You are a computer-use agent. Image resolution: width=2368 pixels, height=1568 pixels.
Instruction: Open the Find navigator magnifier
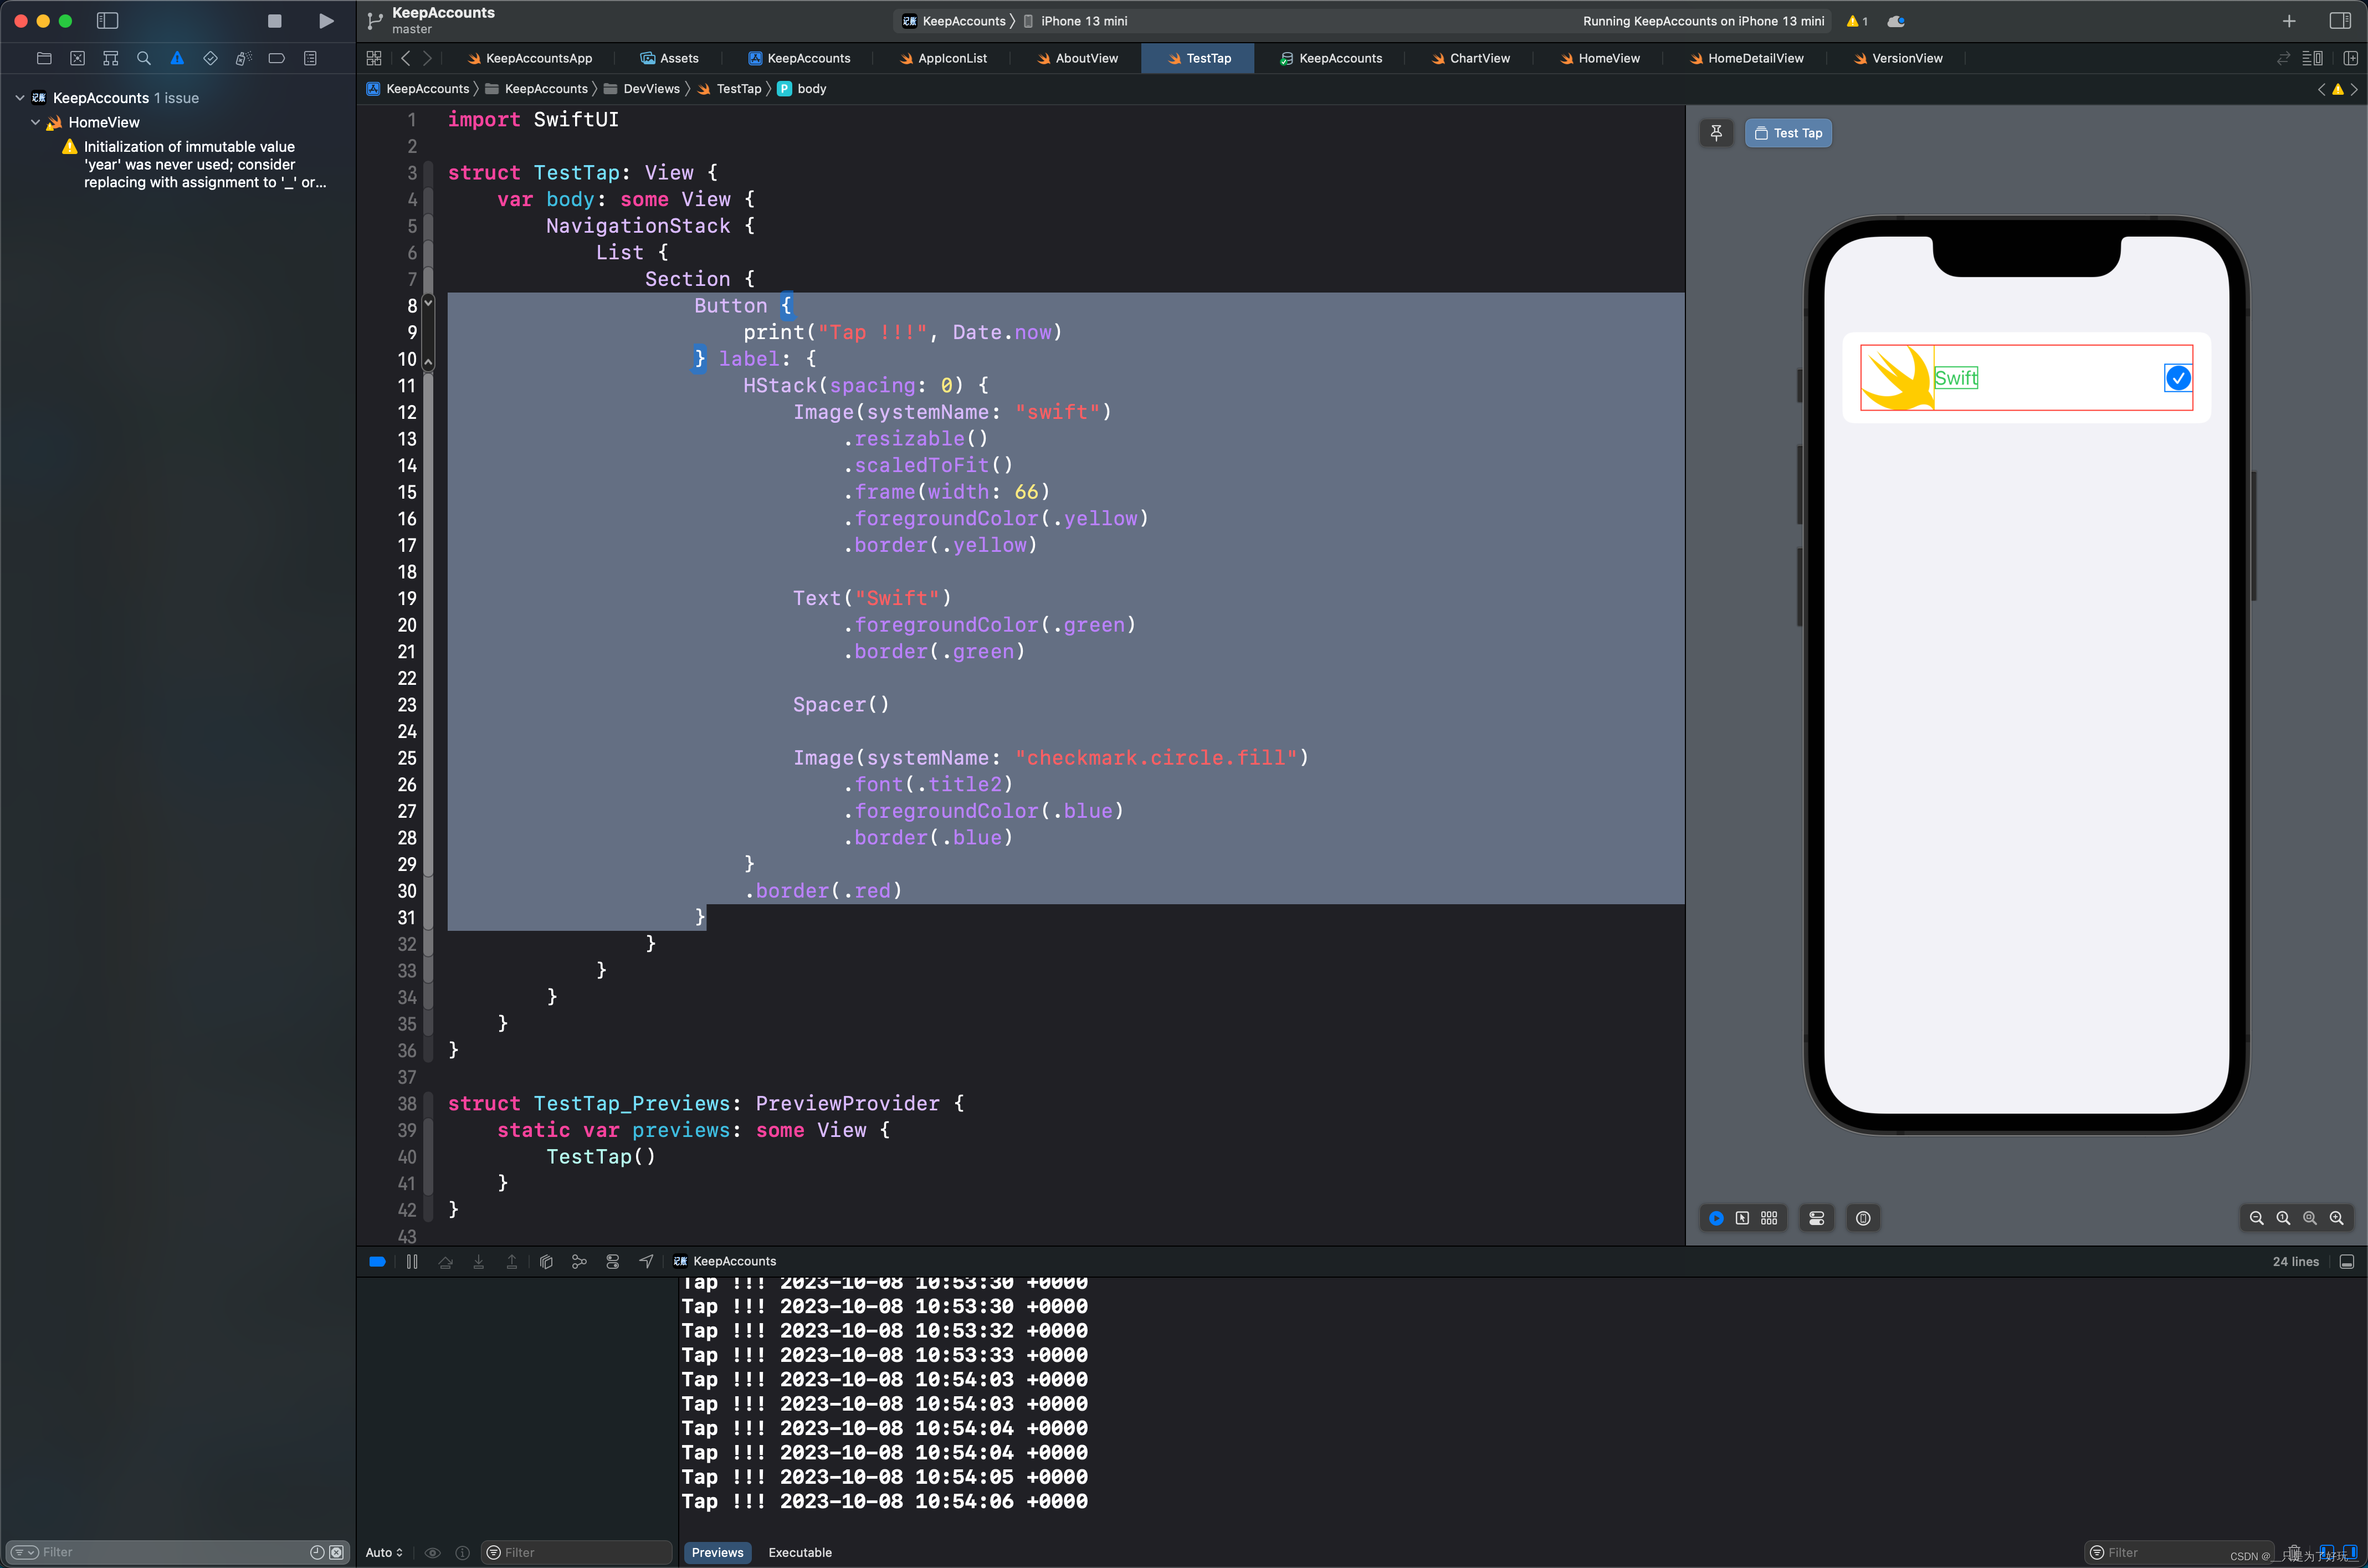(x=144, y=58)
